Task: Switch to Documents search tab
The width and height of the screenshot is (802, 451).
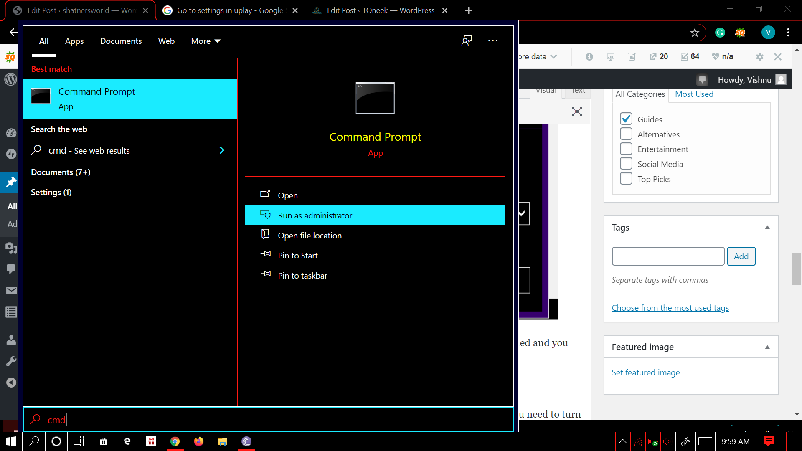Action: click(121, 41)
